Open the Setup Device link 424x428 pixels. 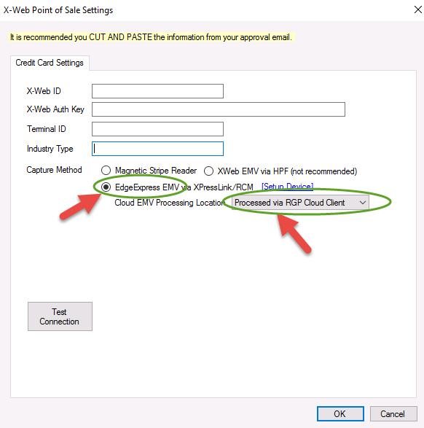tap(287, 187)
